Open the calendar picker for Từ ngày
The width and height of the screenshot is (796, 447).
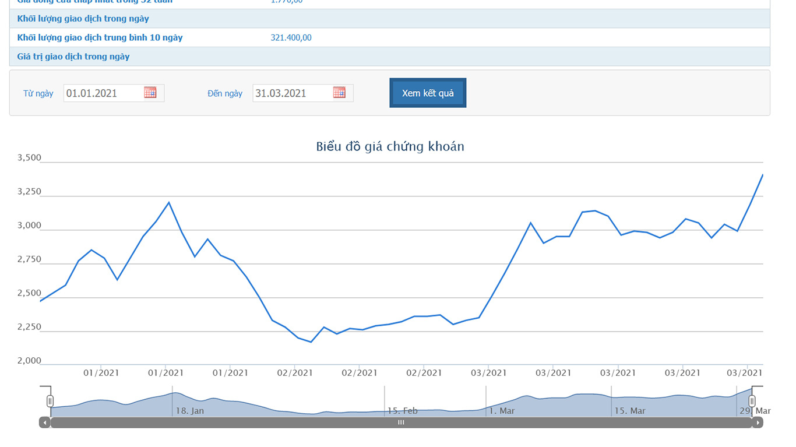150,93
